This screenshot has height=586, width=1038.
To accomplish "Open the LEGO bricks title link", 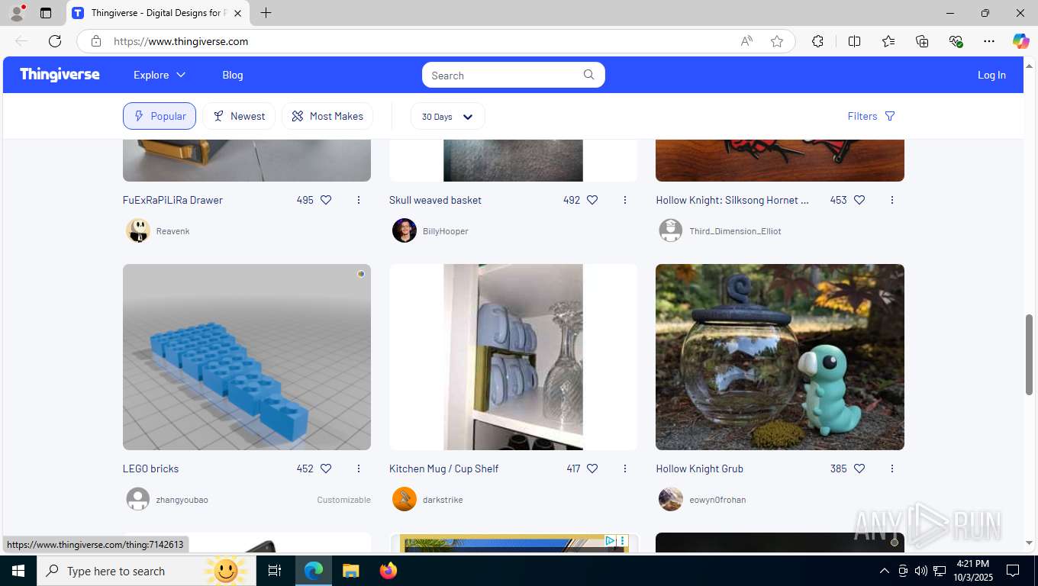I will click(x=150, y=468).
